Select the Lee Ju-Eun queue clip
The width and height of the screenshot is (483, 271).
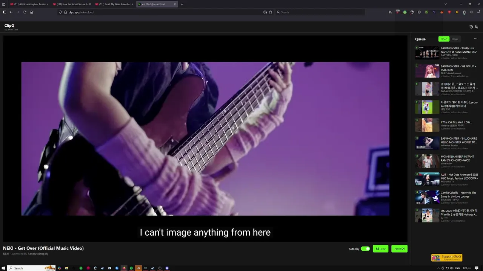[x=447, y=107]
